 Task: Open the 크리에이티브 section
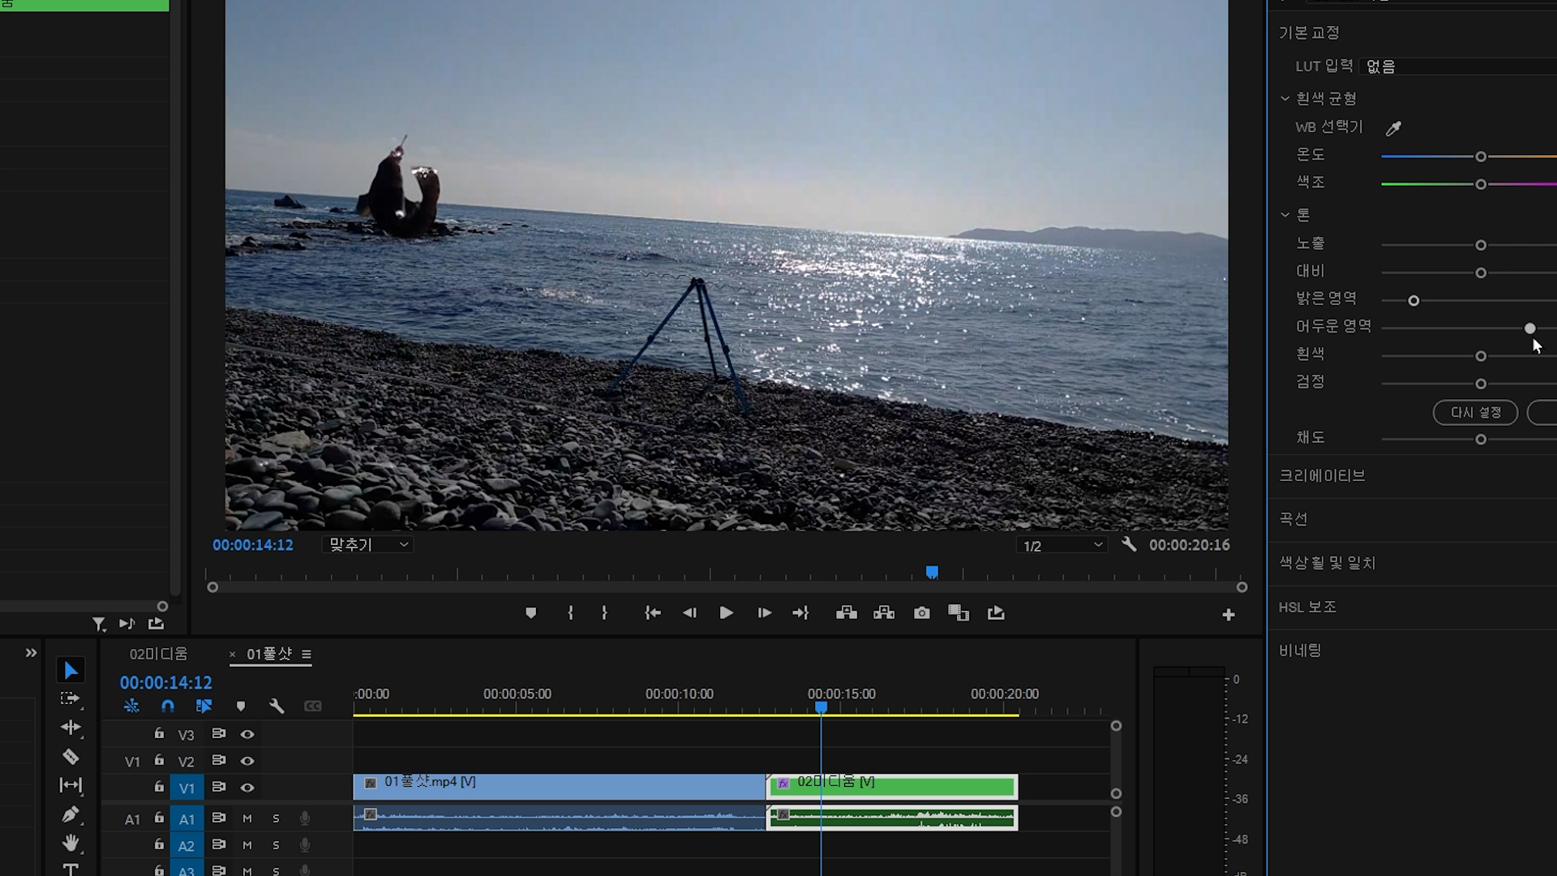(x=1322, y=476)
